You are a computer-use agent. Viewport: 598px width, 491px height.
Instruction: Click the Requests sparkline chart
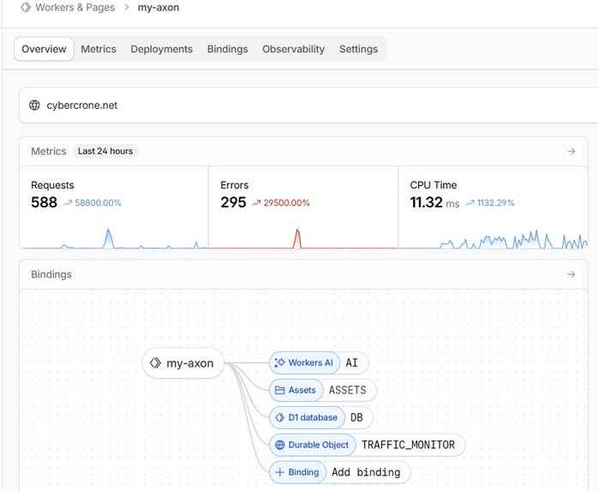(114, 238)
